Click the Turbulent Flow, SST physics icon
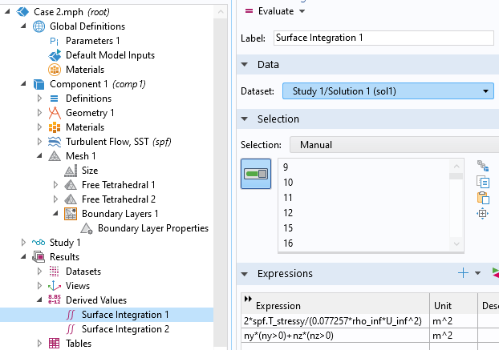The image size is (499, 350). pos(55,142)
